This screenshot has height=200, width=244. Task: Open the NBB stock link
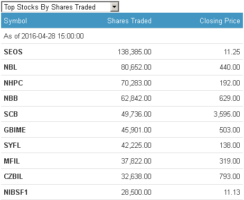(11, 98)
